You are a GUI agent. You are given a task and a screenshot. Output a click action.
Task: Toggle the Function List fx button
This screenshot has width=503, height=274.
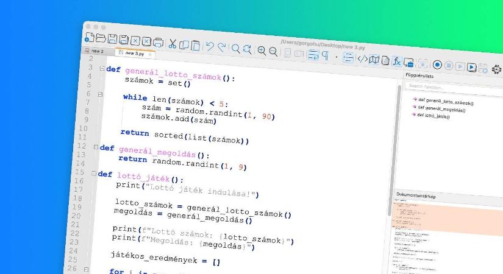(x=397, y=61)
